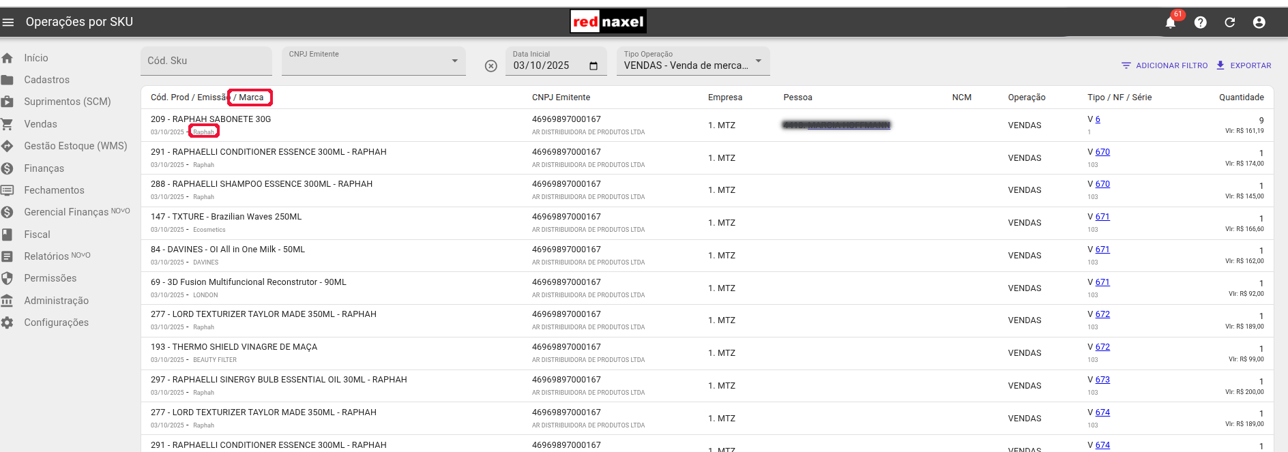Click the Gerencial Finanças icon
The image size is (1288, 452).
pos(8,212)
